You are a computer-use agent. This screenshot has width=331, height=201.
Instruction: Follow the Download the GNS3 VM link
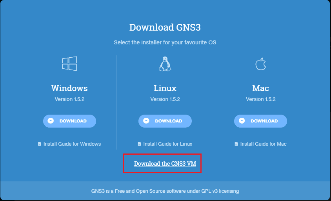[165, 164]
